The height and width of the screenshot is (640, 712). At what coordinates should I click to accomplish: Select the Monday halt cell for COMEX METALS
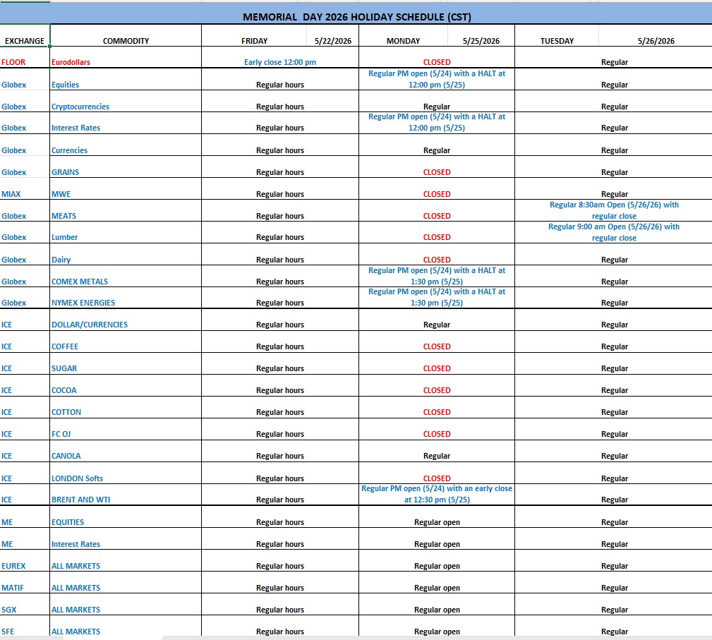click(437, 276)
